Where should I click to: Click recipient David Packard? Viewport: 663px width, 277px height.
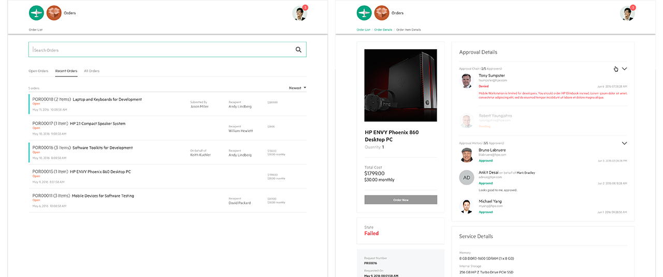pos(240,203)
